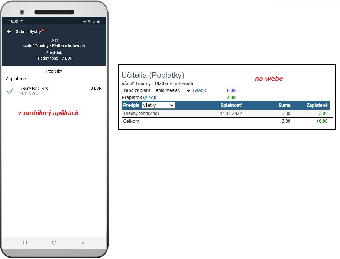This screenshot has height=259, width=340.
Task: Tap 'Triedny fond 7 EUR' overpayment line
Action: 54,58
